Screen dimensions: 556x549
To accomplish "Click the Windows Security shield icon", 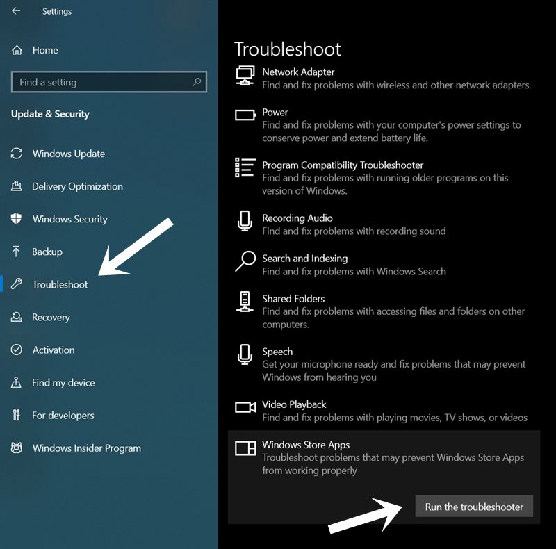I will 16,219.
